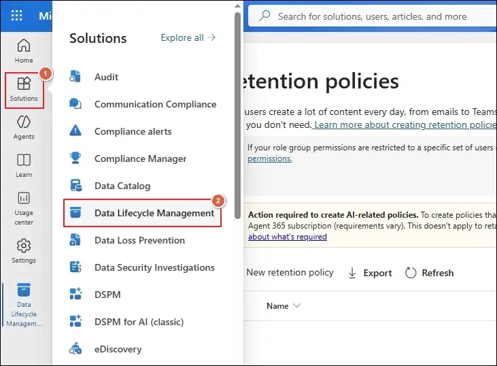The image size is (497, 366).
Task: Click the scrollbar up arrow in flyout
Action: [237, 5]
